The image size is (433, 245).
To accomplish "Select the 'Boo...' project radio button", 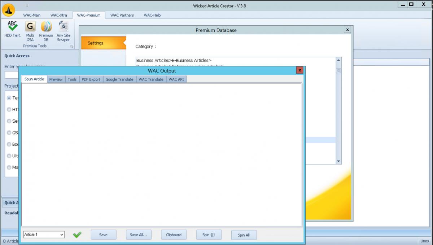I will (x=9, y=144).
